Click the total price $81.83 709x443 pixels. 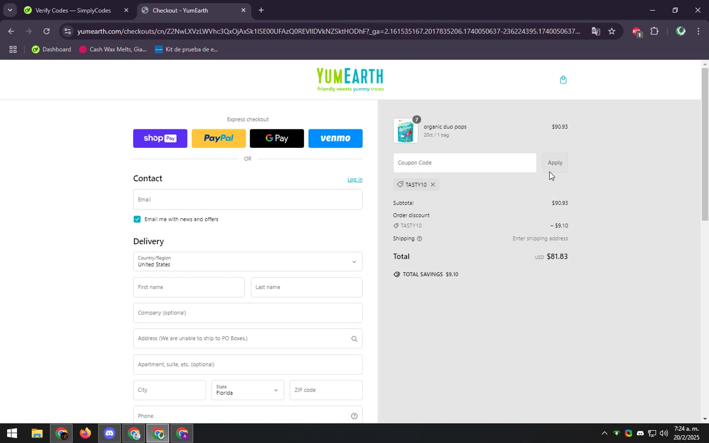click(x=557, y=256)
